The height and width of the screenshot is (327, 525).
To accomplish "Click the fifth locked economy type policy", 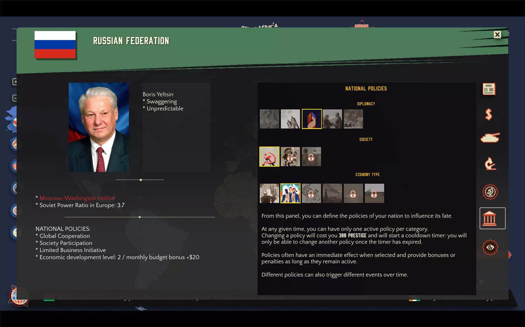I will [353, 193].
